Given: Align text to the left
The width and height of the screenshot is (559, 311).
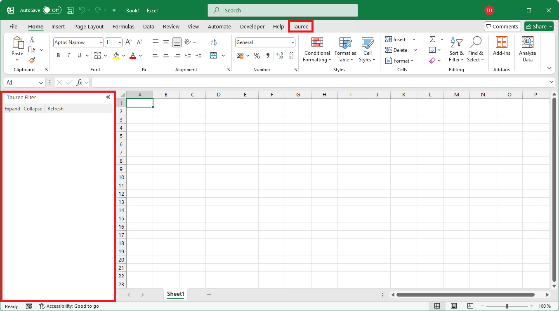Looking at the screenshot, I should point(156,56).
